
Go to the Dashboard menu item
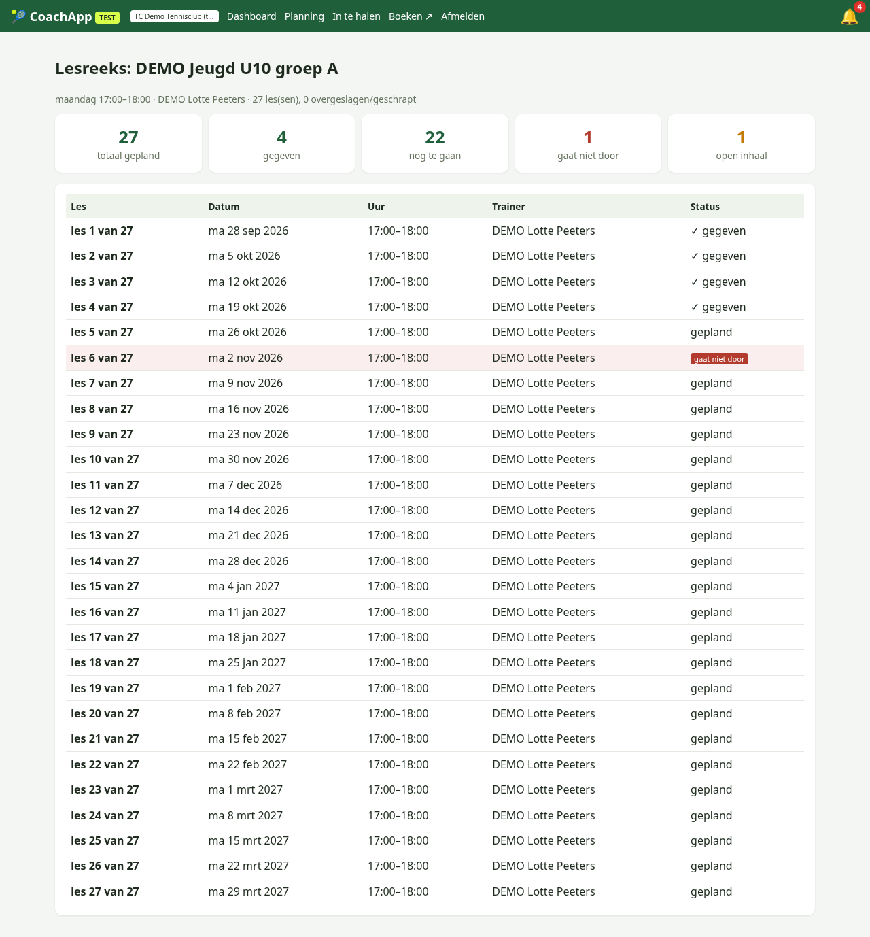(251, 16)
